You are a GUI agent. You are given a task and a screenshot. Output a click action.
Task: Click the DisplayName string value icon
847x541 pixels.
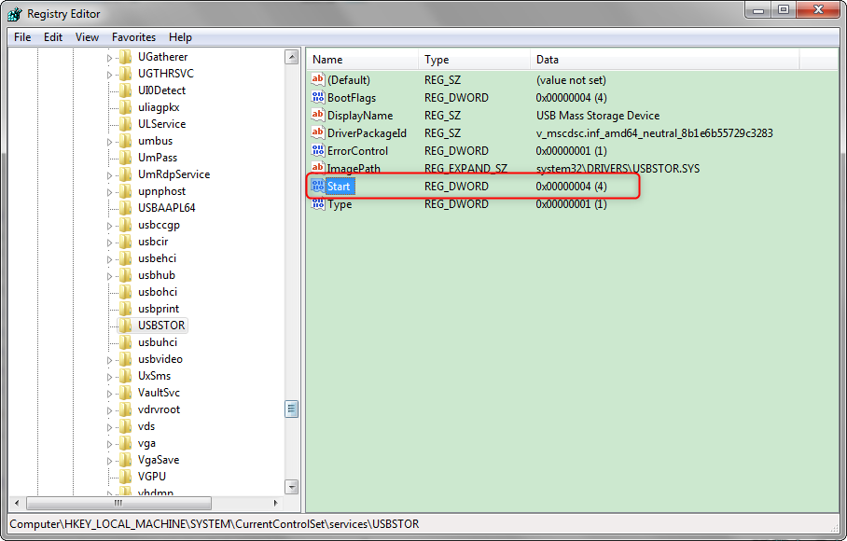point(317,116)
